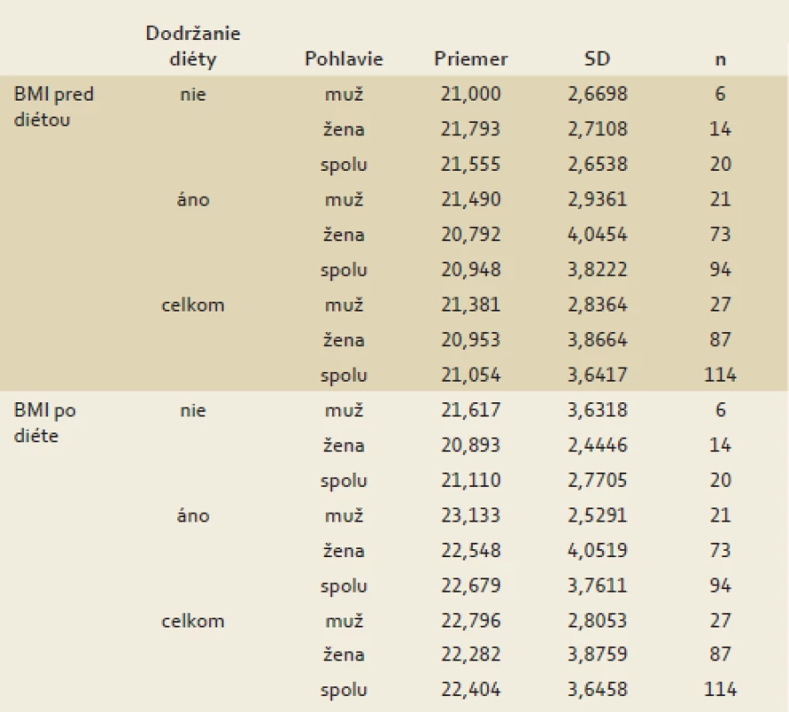Click n value 6 in row with SD 2,6698
The image size is (789, 712).
click(720, 94)
